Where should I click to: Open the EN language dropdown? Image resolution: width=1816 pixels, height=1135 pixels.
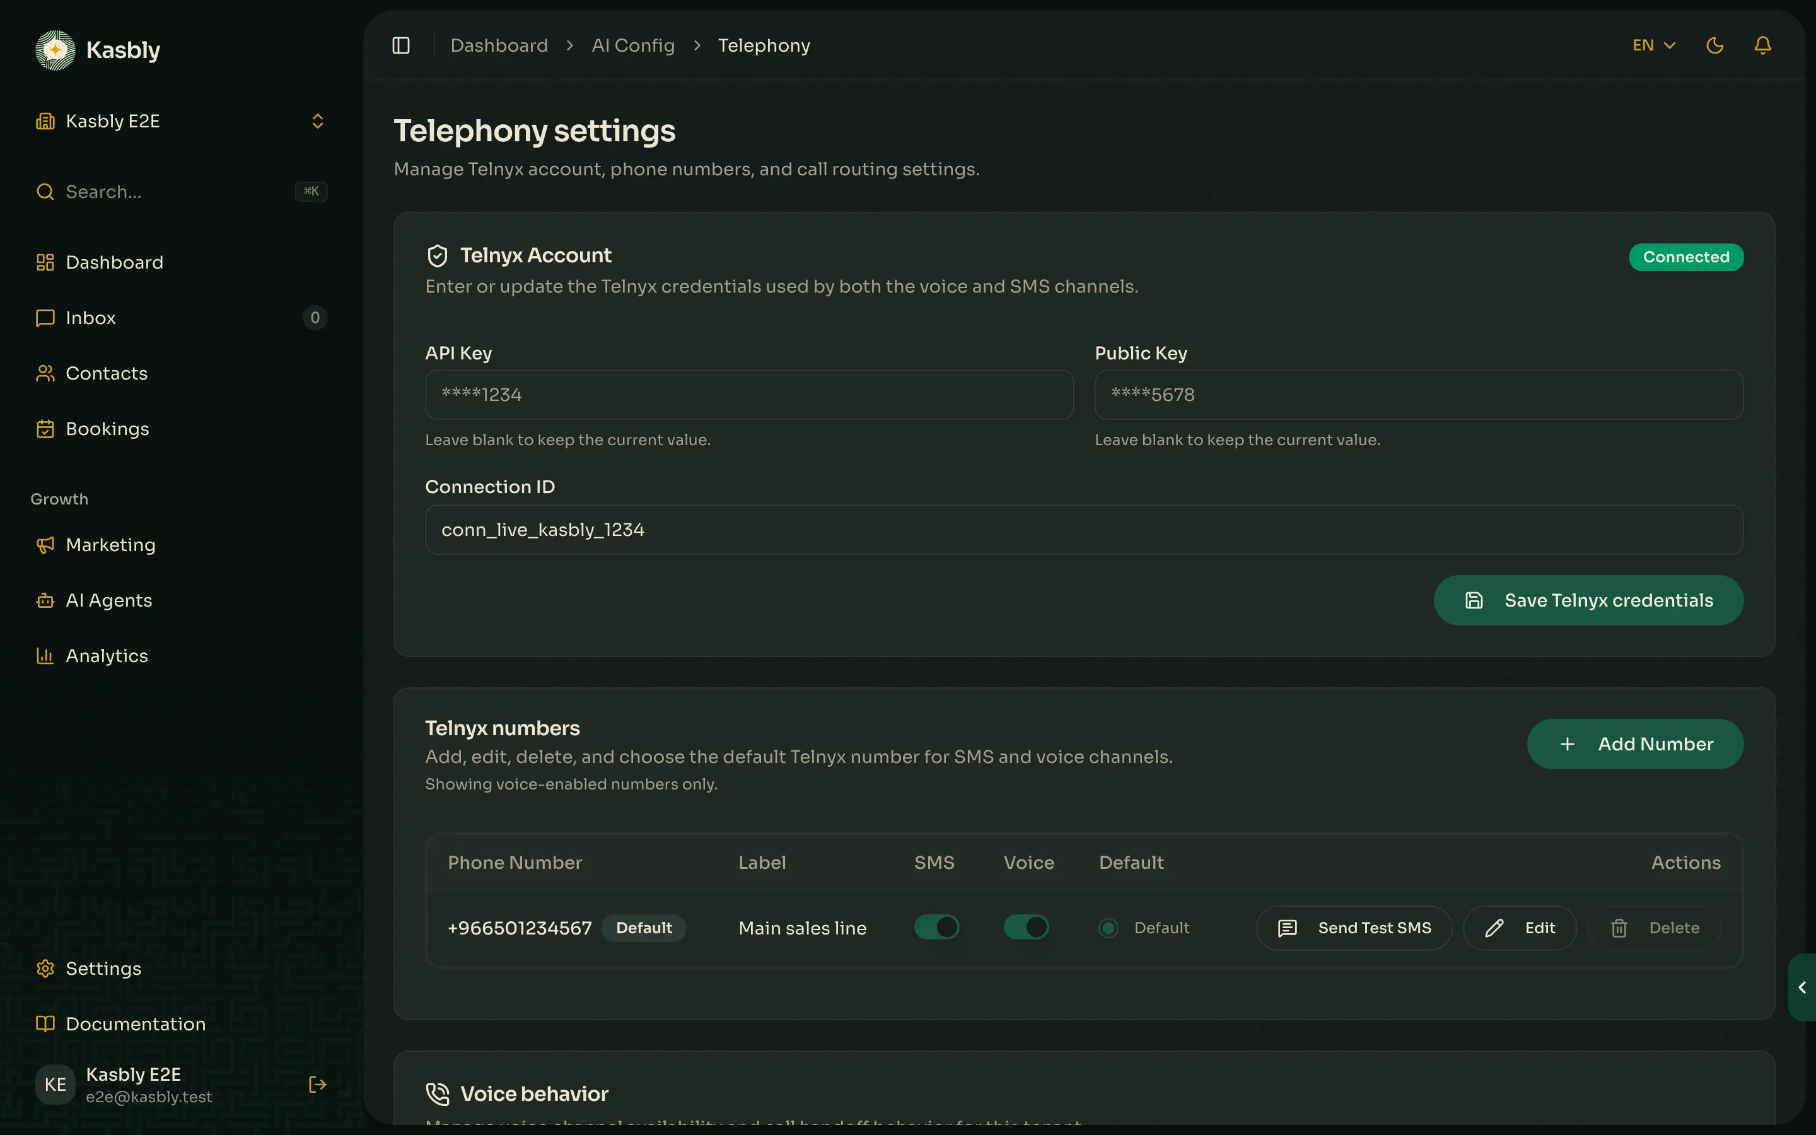point(1654,46)
